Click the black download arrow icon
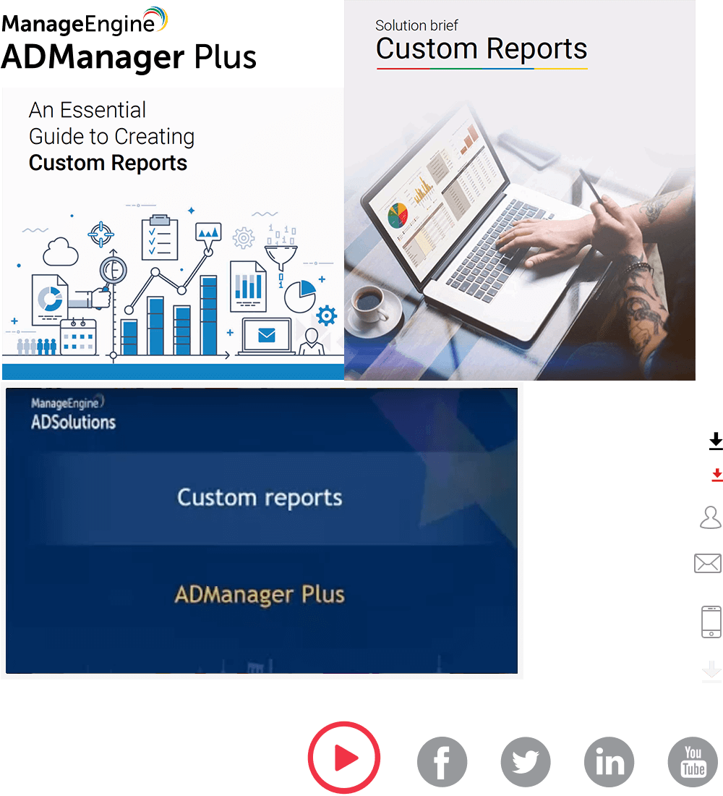The image size is (723, 796). tap(716, 441)
